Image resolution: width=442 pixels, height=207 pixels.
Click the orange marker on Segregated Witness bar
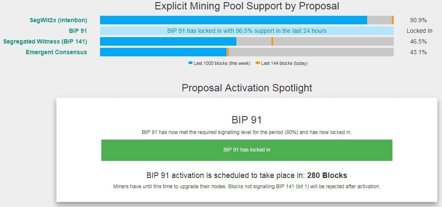(x=272, y=41)
